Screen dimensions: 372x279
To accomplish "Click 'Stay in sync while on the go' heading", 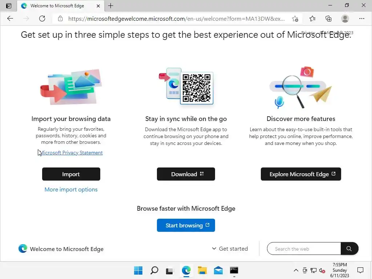I will [186, 119].
